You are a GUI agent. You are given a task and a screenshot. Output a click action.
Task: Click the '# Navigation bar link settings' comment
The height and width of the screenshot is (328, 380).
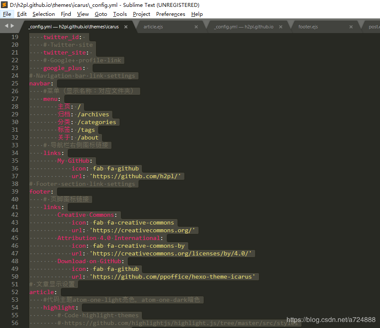82,76
